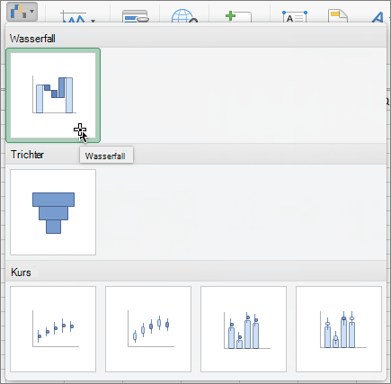This screenshot has width=391, height=384.
Task: Insert a text box using A icon
Action: (x=295, y=17)
